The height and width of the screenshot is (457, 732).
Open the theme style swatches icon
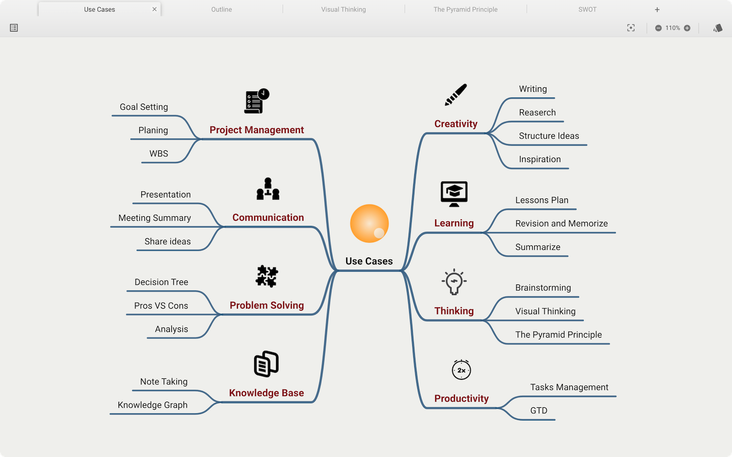(718, 28)
